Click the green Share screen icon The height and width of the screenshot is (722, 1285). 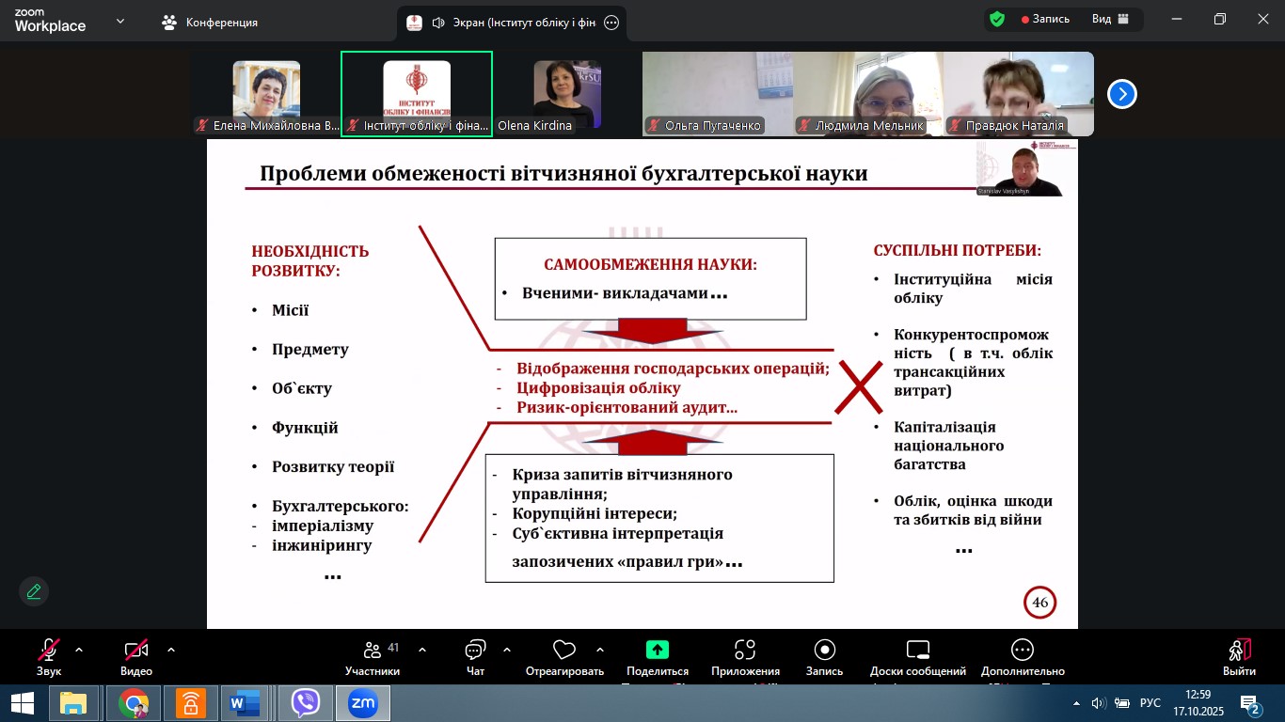tap(657, 650)
